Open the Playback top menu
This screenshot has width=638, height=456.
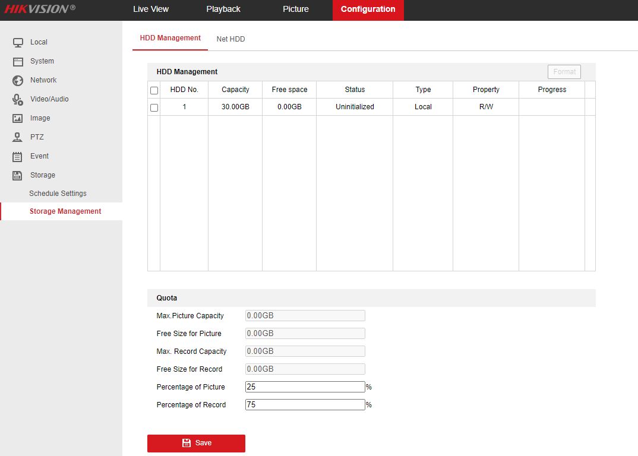223,9
